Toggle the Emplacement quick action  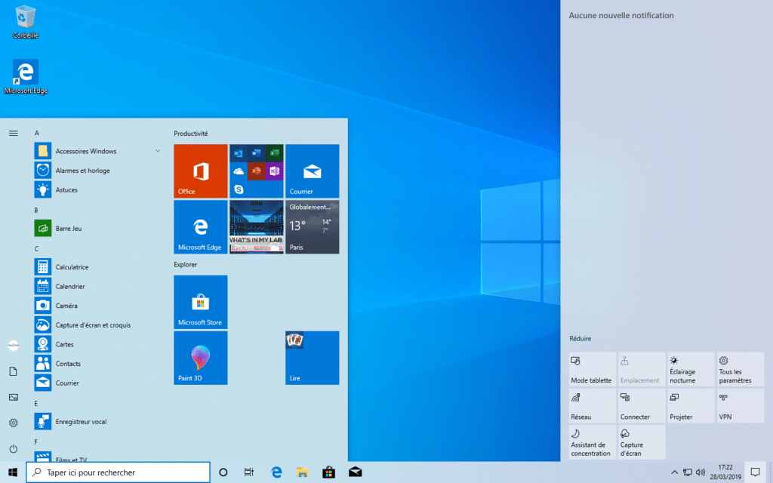pos(642,369)
